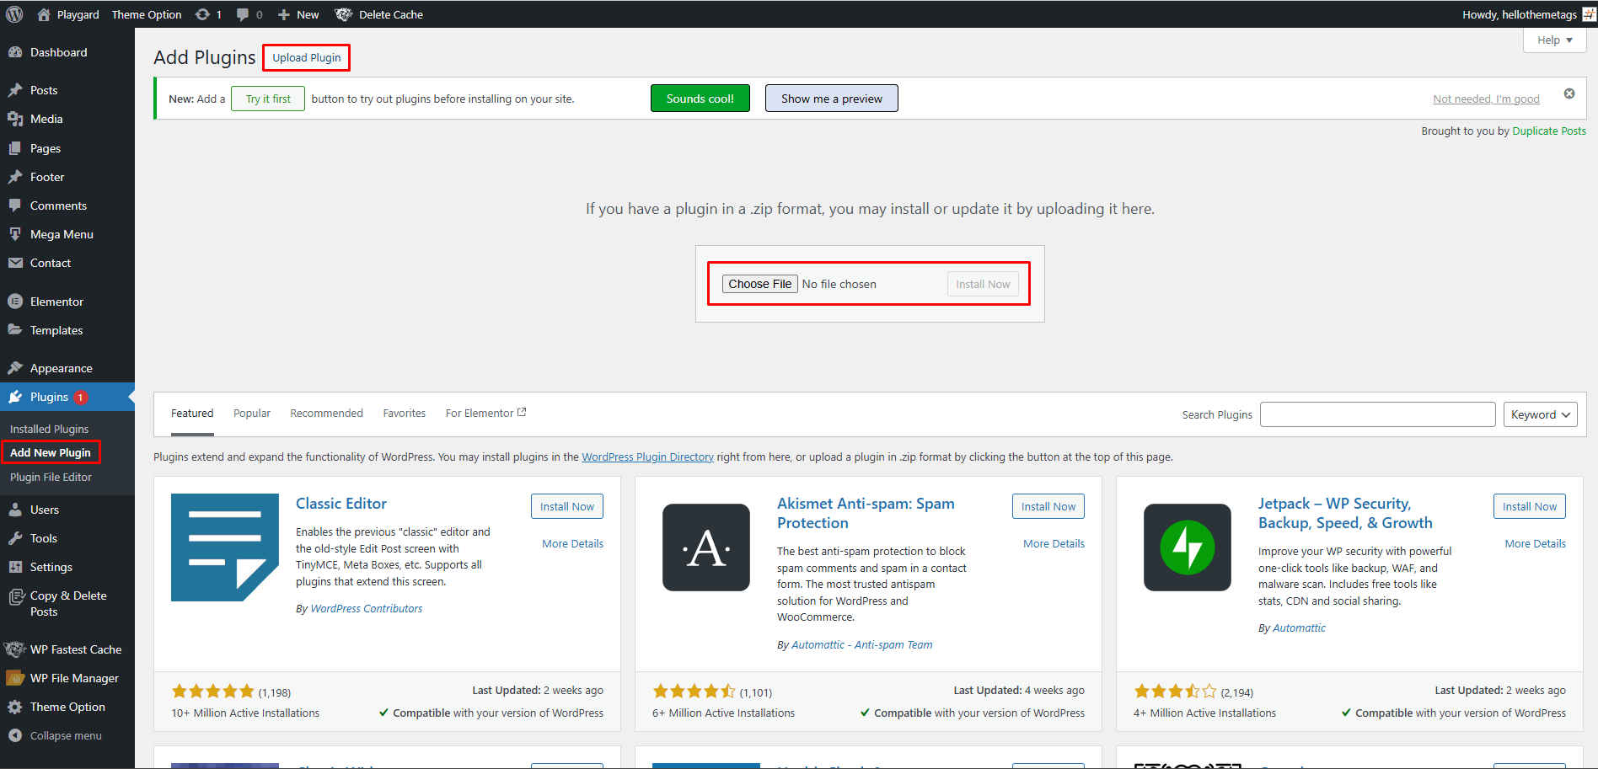Viewport: 1598px width, 769px height.
Task: Open the comments bubble icon in admin bar
Action: [x=243, y=14]
